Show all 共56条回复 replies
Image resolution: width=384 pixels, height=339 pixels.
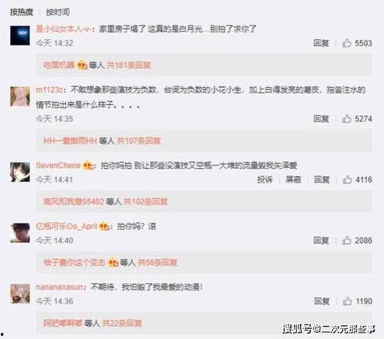click(x=157, y=263)
